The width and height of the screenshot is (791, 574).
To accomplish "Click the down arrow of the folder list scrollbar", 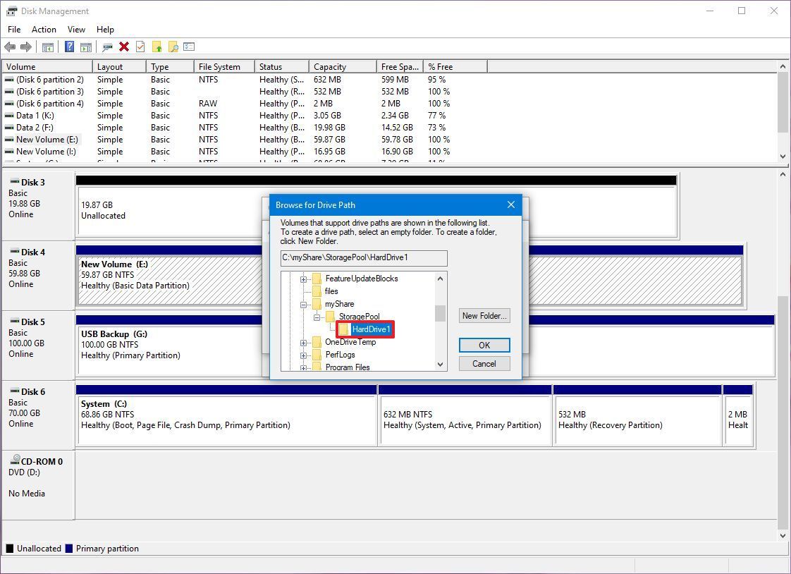I will pyautogui.click(x=440, y=365).
